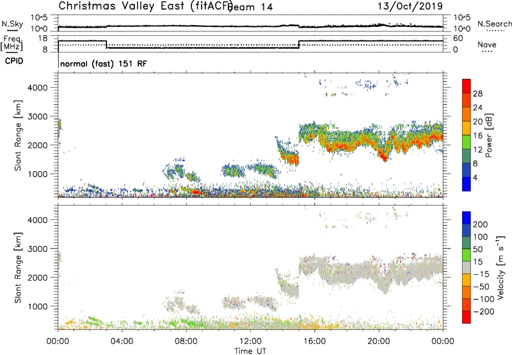Viewport: 512px width, 355px height.
Task: Click the gray swatch on the Velocity colorbar
Action: coord(467,267)
